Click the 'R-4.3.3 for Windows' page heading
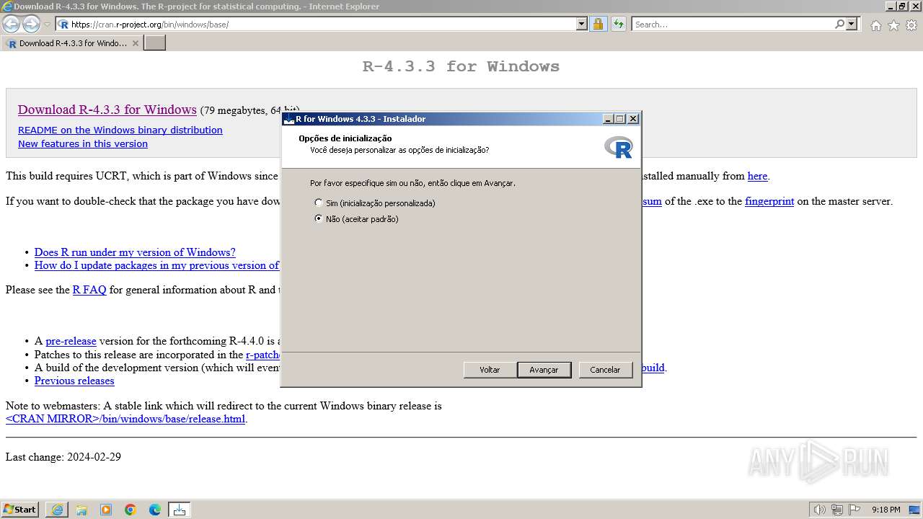The height and width of the screenshot is (519, 923). click(x=461, y=66)
